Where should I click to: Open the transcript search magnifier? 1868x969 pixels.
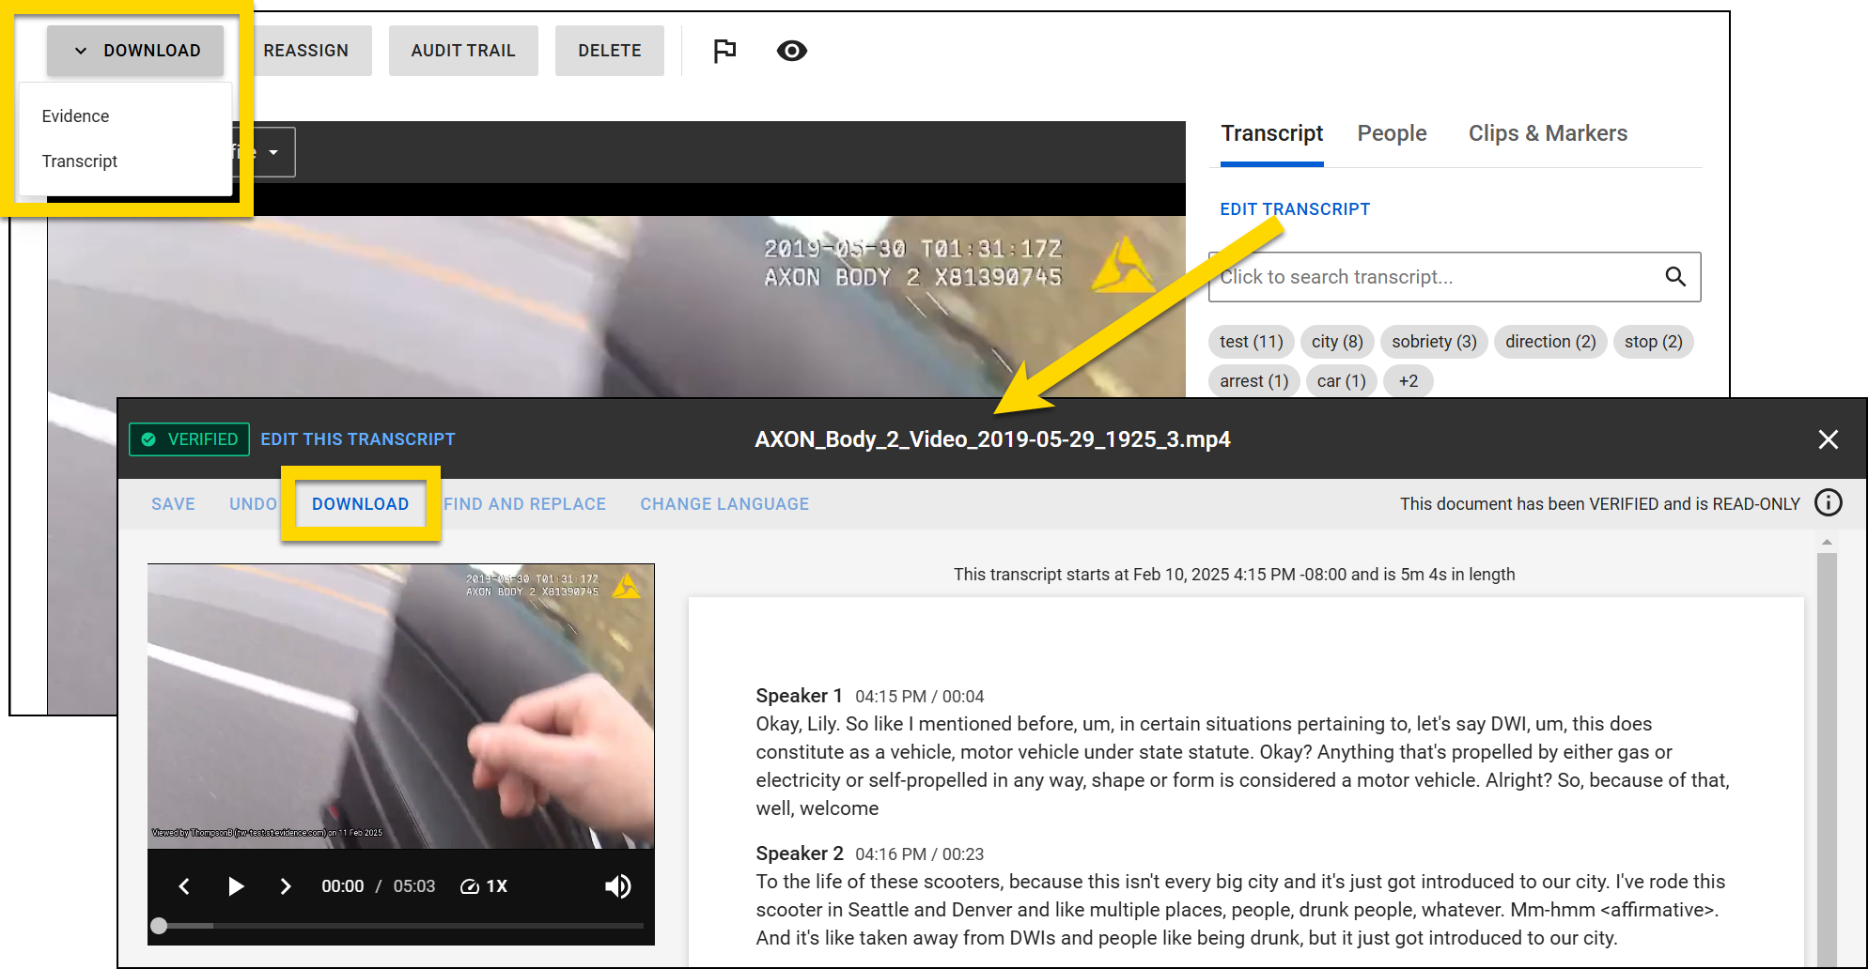(1676, 277)
